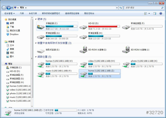The image size is (166, 118).
Task: Open 新增磁碟區 (F:) in the navigation pane
Action: (15, 75)
